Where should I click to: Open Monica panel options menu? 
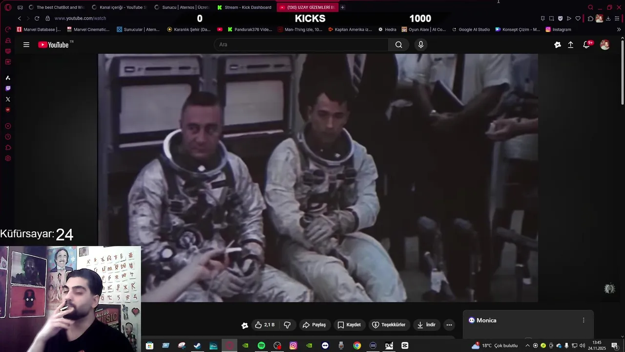(583, 320)
